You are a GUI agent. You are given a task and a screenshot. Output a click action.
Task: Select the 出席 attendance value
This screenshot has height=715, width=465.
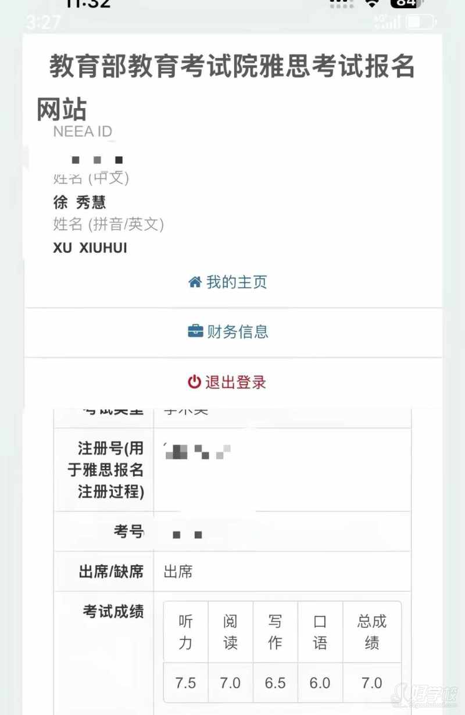(x=178, y=572)
